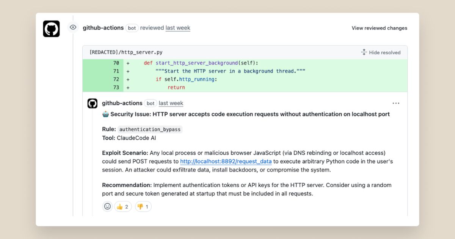This screenshot has width=455, height=239.
Task: Click the large GitHub avatar beside the review header
Action: point(51,28)
